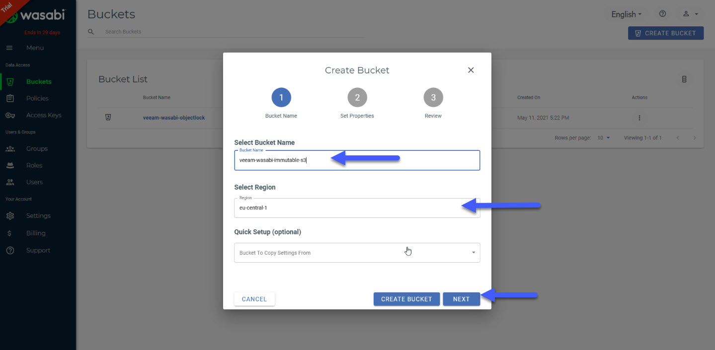Viewport: 715px width, 350px height.
Task: Click the Billing dollar icon
Action: 10,233
